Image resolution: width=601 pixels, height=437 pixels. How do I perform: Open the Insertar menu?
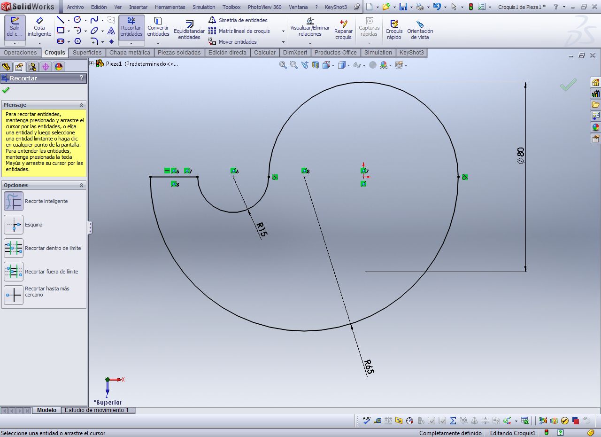138,7
